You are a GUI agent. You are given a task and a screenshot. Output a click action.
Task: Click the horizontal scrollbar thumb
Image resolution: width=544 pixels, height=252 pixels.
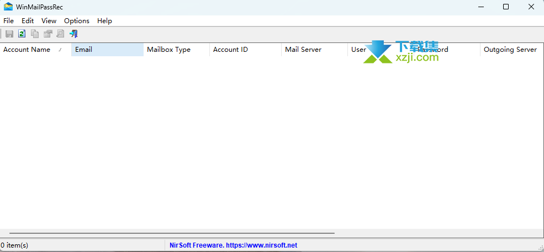tap(172, 233)
